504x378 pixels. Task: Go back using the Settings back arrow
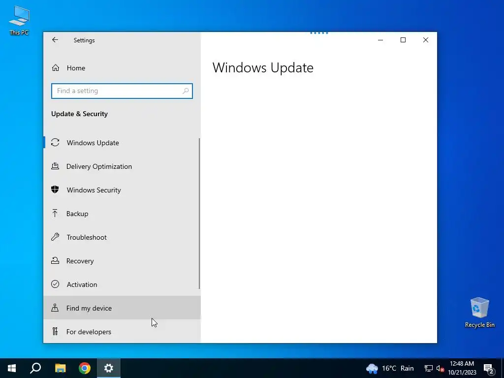click(55, 40)
